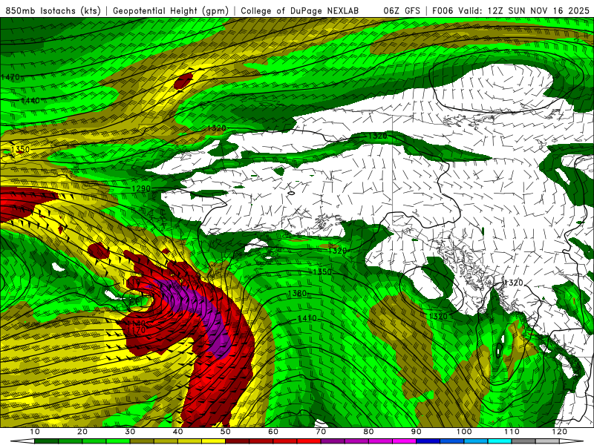
Task: Click the color bar label 120
Action: pyautogui.click(x=559, y=432)
